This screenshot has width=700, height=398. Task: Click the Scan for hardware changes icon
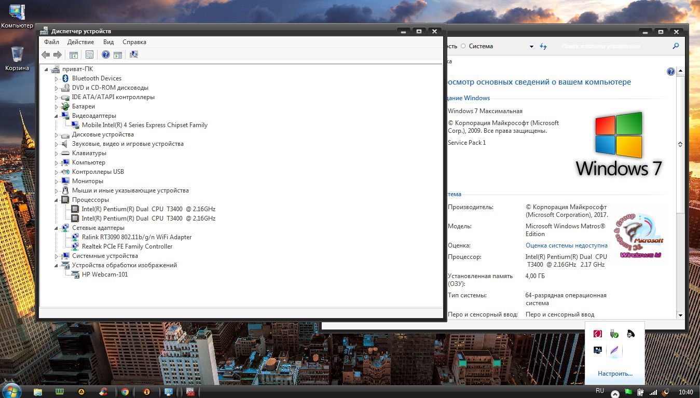[134, 54]
